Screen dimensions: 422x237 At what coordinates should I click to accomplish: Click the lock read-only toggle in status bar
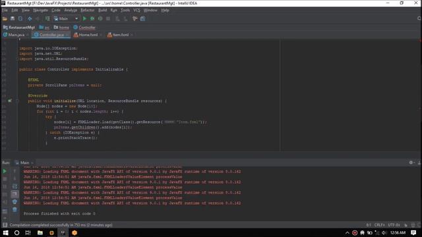coord(406,225)
